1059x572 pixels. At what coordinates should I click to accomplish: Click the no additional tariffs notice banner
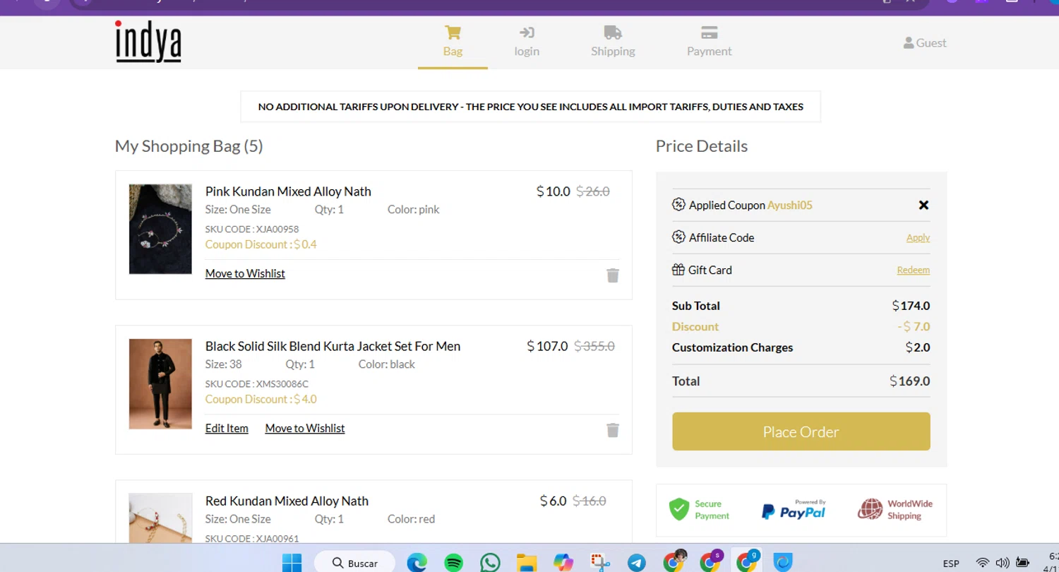[530, 107]
